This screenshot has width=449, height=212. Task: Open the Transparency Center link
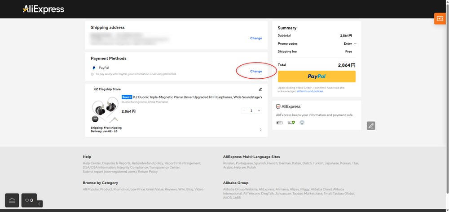click(x=164, y=167)
